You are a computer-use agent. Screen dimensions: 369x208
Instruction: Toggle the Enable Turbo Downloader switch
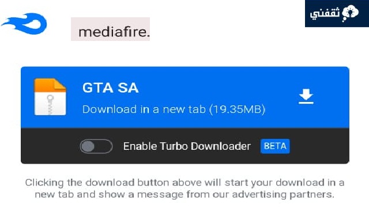click(x=96, y=146)
